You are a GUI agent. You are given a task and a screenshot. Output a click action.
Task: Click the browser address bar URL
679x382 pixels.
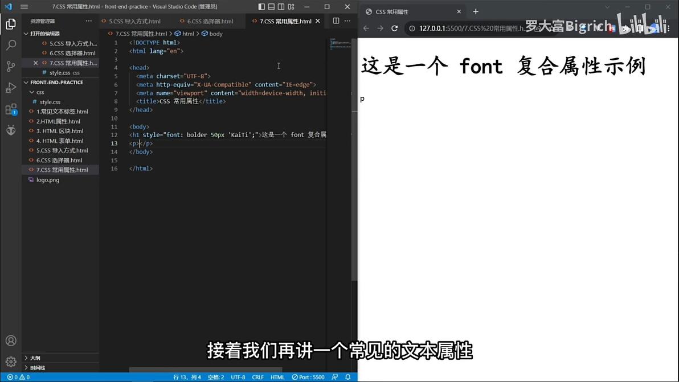472,28
